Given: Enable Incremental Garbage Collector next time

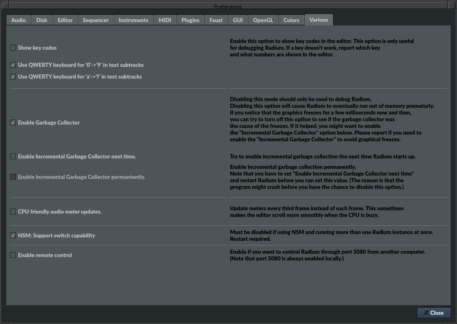Looking at the screenshot, I should pos(13,156).
